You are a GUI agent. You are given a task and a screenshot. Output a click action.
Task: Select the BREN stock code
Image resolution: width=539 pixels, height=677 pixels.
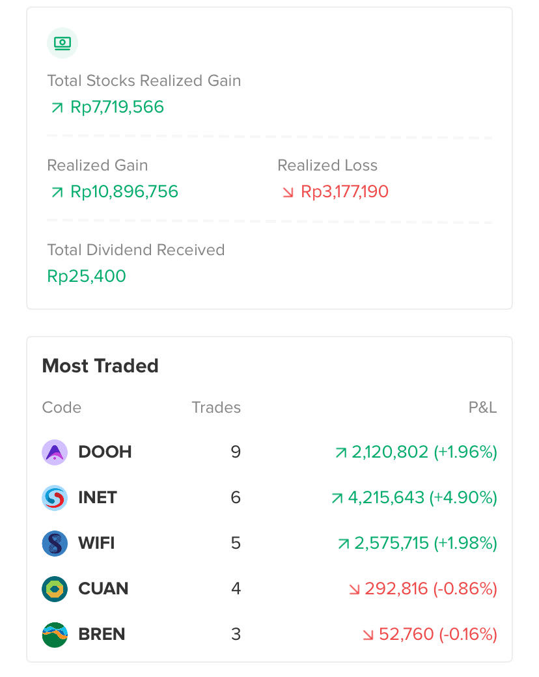coord(102,634)
